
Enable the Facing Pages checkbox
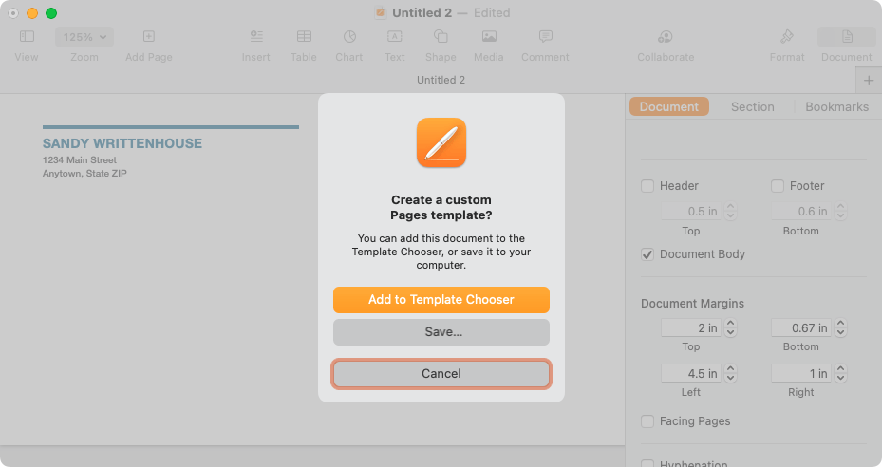647,421
